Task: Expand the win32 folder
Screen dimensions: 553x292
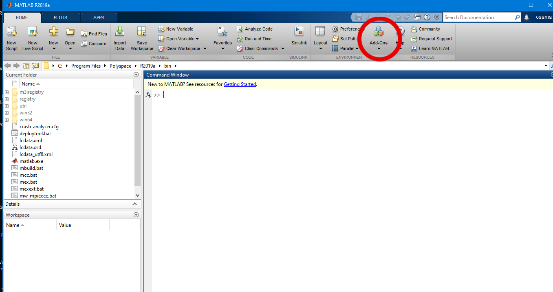Action: 7,113
